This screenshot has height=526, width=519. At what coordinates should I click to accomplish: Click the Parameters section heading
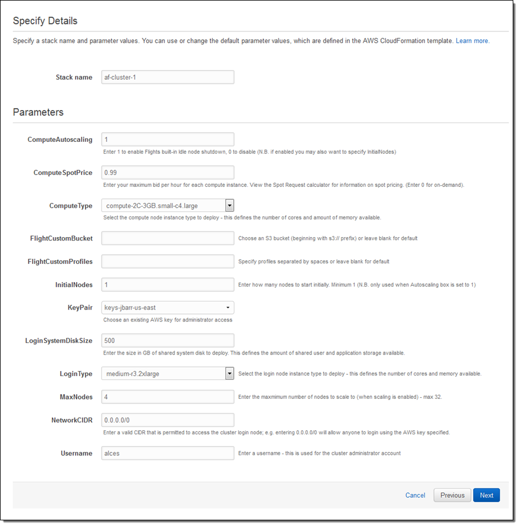(38, 112)
